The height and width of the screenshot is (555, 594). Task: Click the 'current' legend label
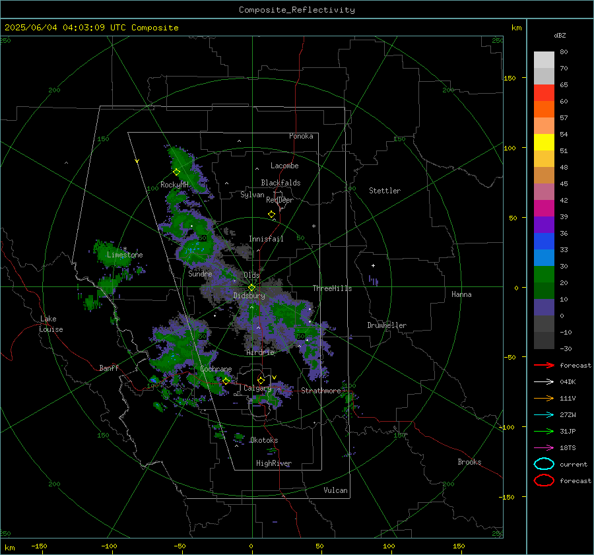click(574, 464)
